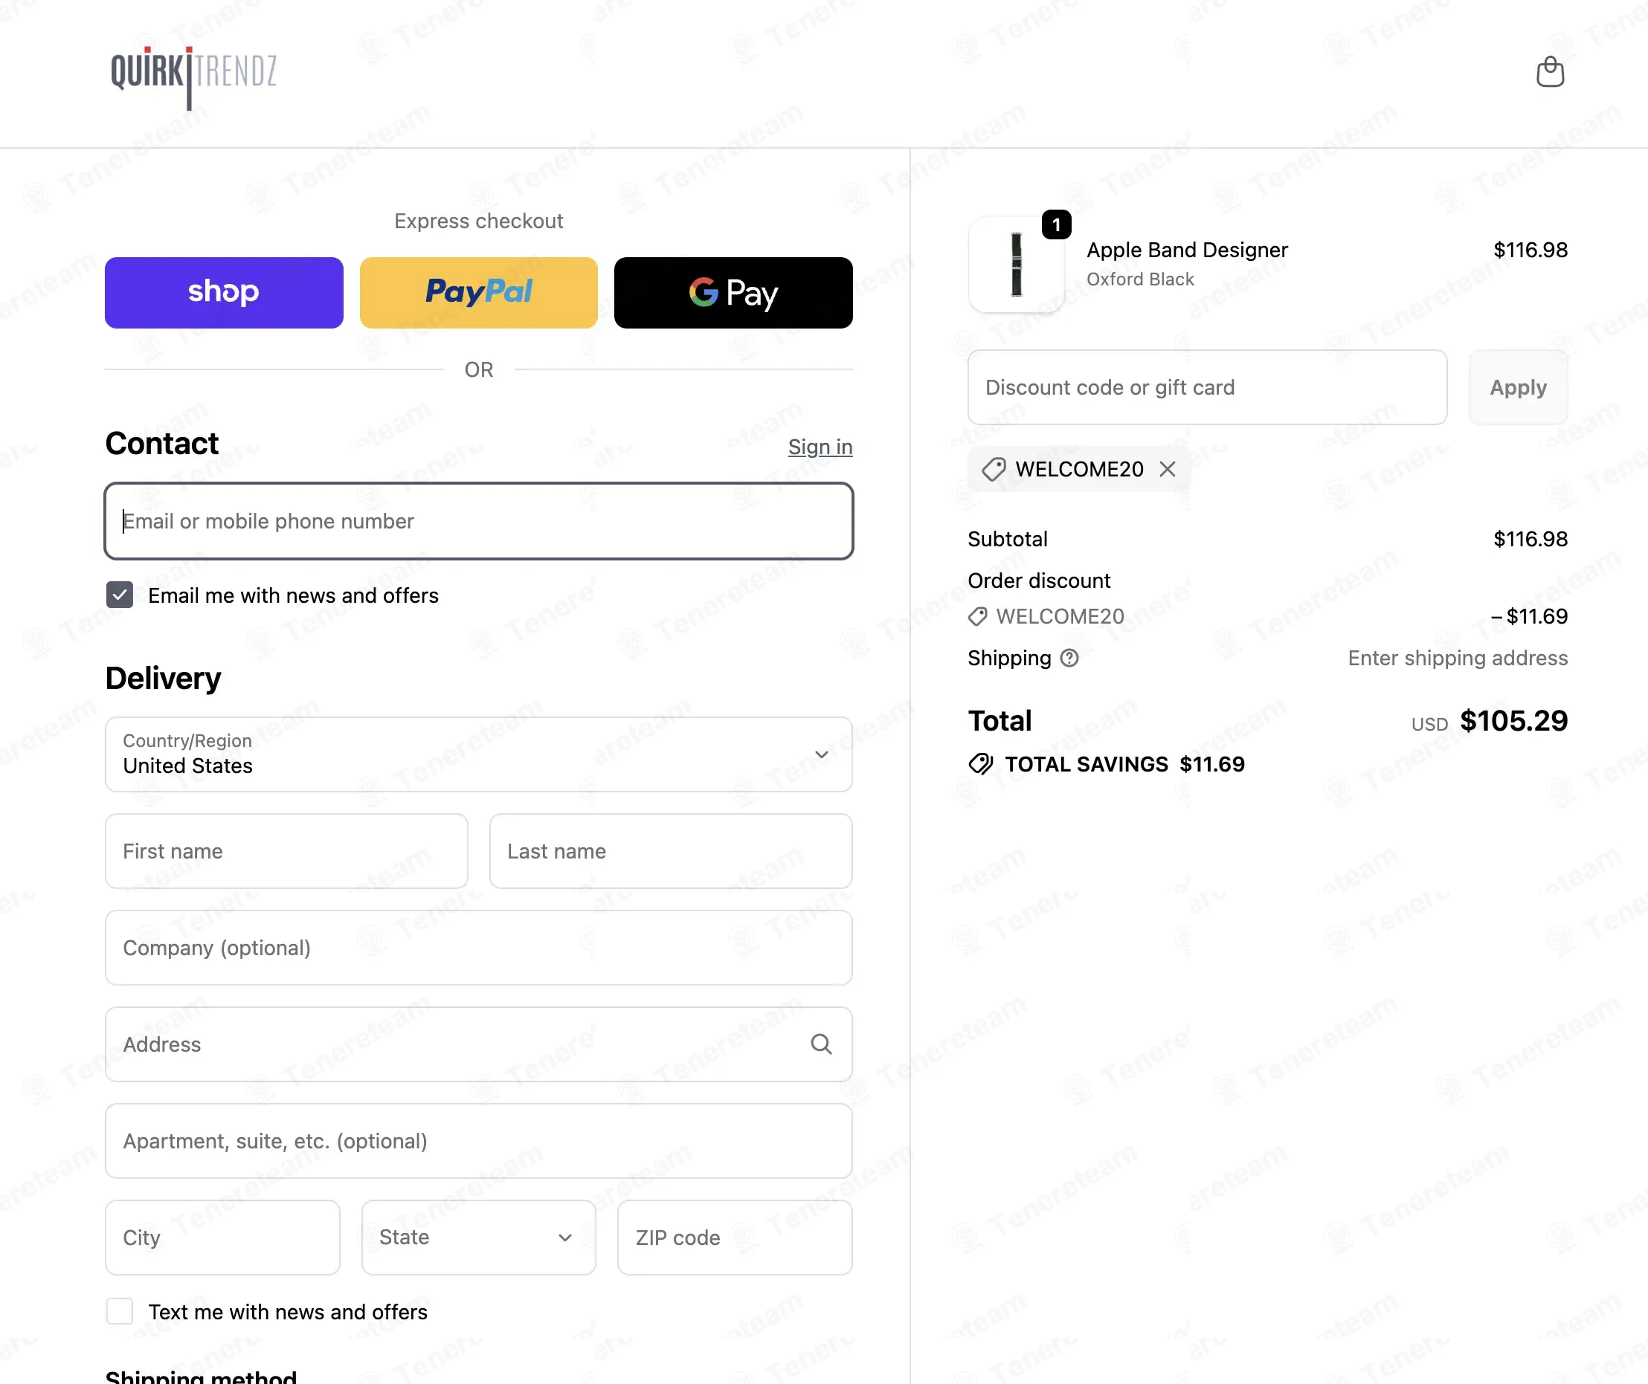Click the Enter shipping address text

(1457, 658)
